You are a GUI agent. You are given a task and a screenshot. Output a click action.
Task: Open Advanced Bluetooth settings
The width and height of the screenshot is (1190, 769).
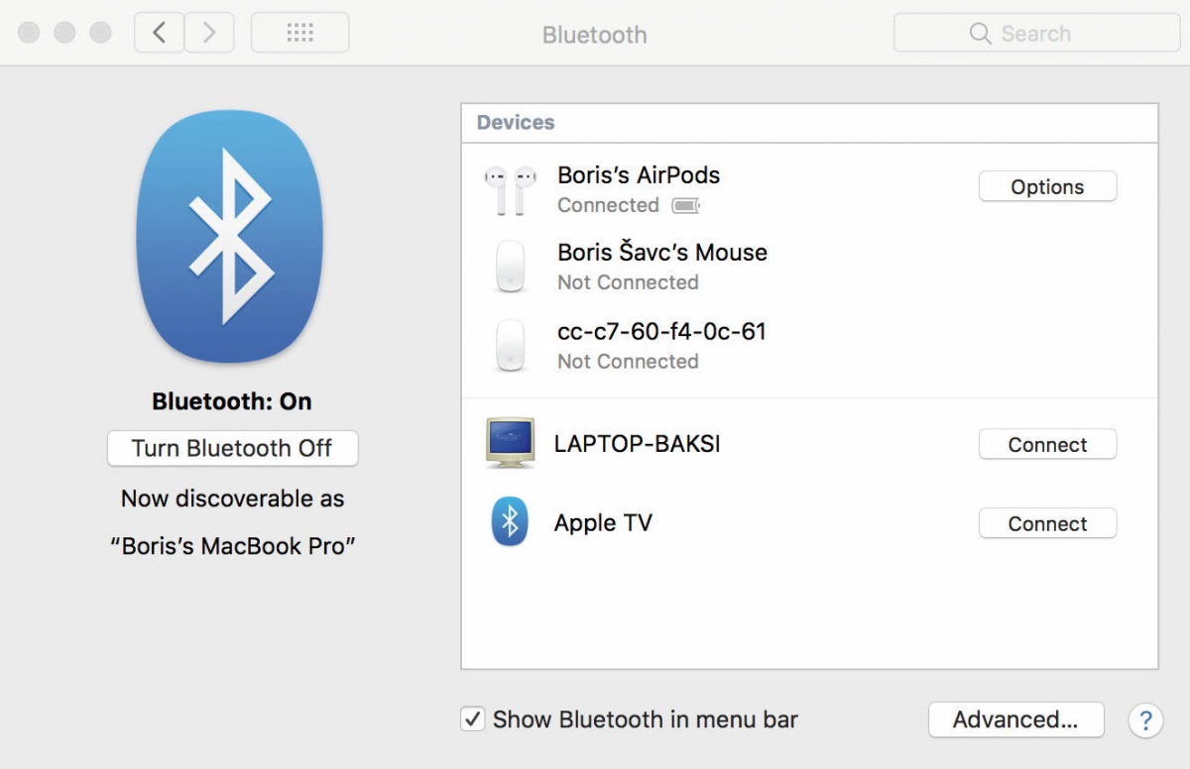[1015, 719]
